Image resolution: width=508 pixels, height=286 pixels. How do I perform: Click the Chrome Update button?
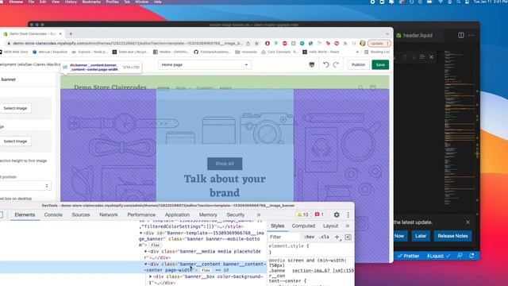[x=379, y=43]
